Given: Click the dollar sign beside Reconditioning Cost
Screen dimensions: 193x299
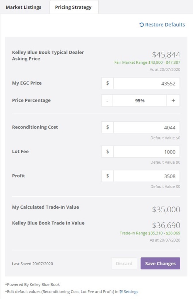Looking at the screenshot, I should pos(107,127).
